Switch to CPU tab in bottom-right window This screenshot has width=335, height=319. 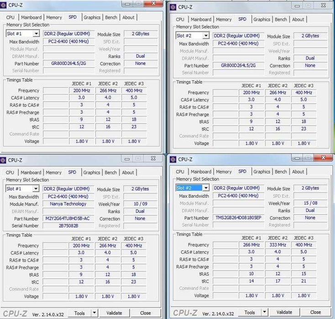pos(180,172)
